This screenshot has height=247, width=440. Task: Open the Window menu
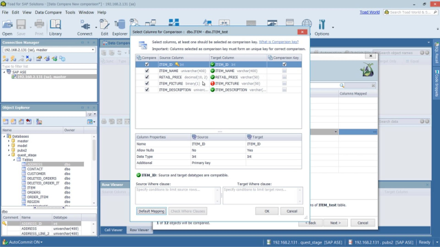86,12
